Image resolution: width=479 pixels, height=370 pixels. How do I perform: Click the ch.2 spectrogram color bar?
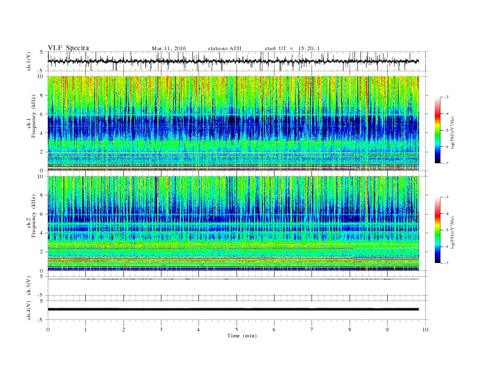click(x=437, y=230)
